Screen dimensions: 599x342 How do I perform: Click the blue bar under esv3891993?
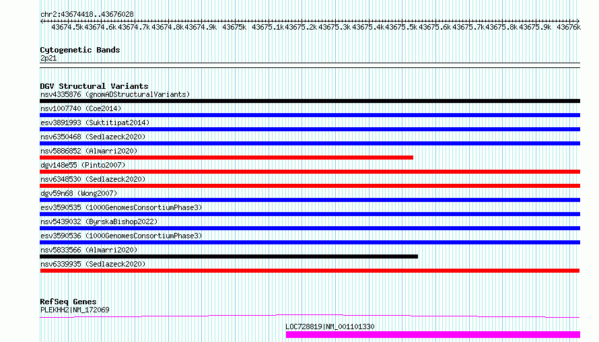(310, 129)
